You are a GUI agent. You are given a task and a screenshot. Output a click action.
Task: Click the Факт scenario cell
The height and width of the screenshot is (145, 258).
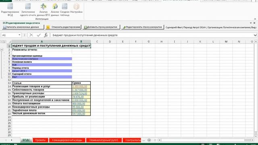pos(42,77)
